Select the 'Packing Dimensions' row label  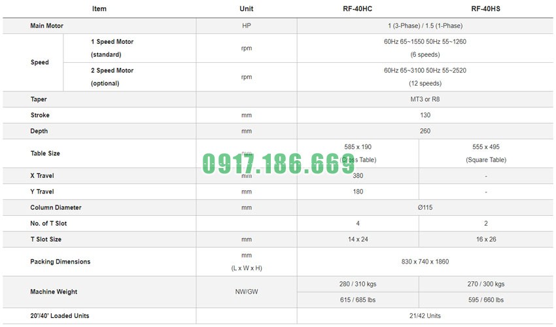coord(60,262)
